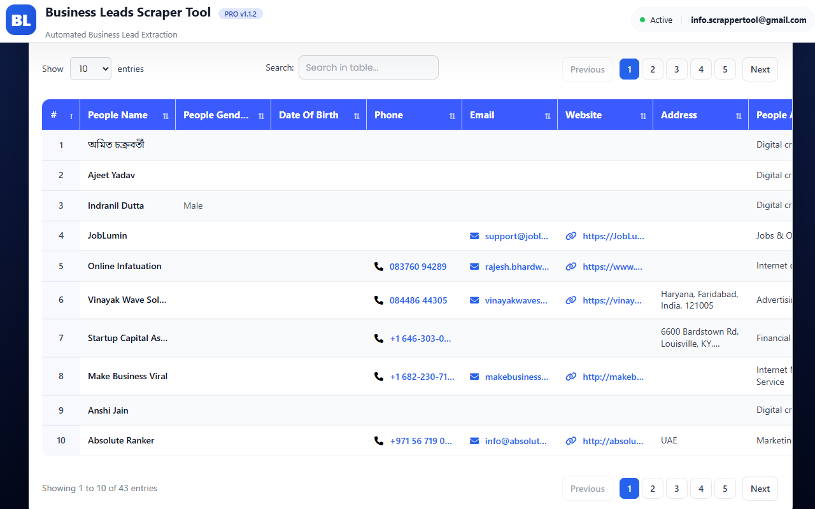Sort Date Of Birth column via its sort icon
This screenshot has height=509, width=815.
coord(357,116)
